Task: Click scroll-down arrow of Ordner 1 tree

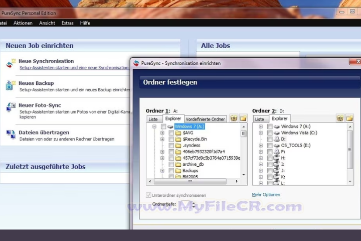Action: click(x=244, y=175)
